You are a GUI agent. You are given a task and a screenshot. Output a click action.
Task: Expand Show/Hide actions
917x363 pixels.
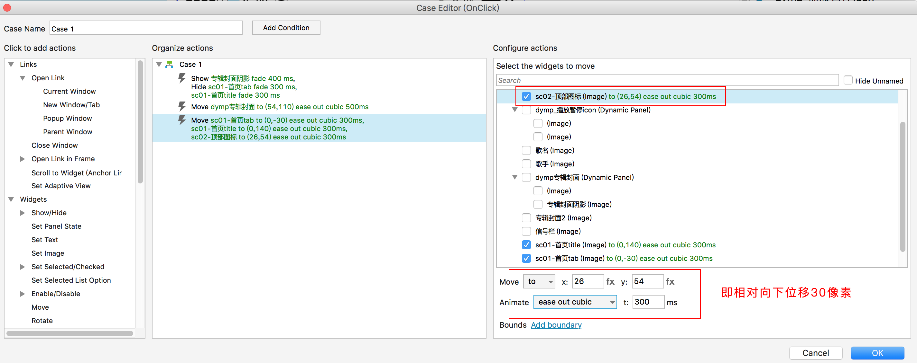[x=23, y=213]
